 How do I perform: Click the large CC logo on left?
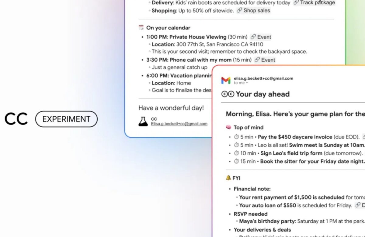click(x=16, y=119)
